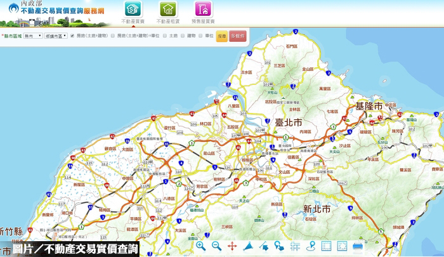Open the county/city dropdown
This screenshot has width=444, height=257.
click(33, 36)
